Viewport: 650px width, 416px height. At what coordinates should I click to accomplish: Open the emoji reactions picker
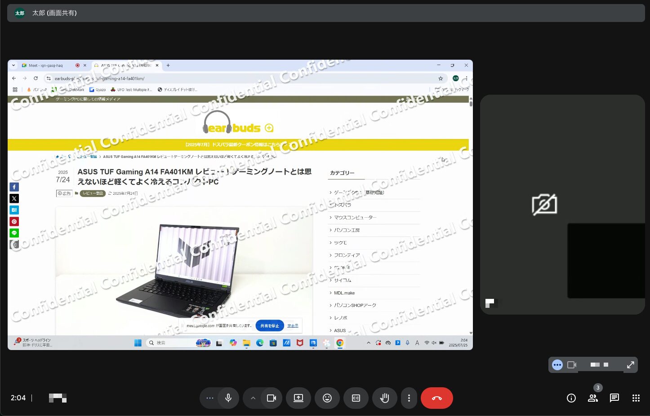point(327,398)
